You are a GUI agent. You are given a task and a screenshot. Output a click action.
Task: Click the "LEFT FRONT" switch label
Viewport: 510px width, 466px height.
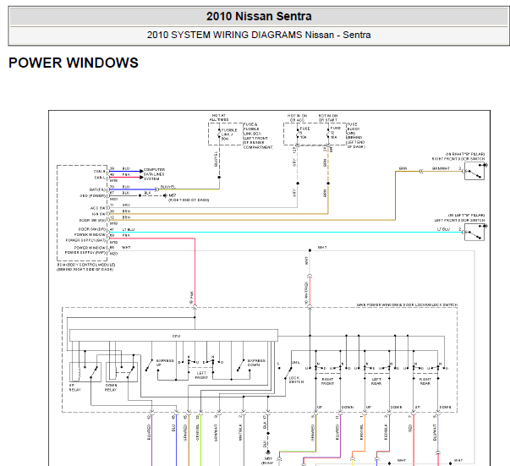201,376
